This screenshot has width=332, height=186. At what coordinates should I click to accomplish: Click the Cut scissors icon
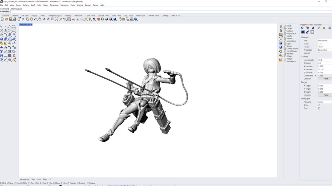pos(23,19)
